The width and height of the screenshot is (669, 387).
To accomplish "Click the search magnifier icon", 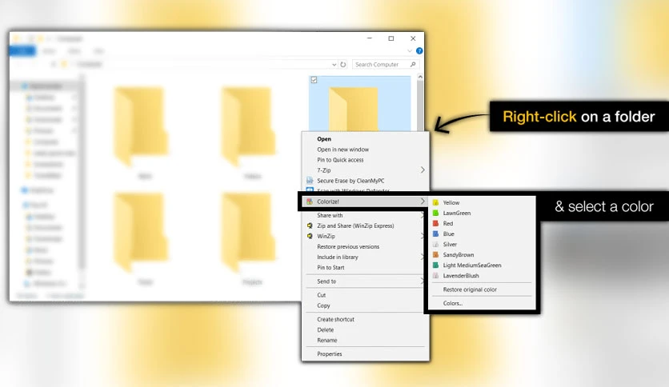I will [413, 64].
